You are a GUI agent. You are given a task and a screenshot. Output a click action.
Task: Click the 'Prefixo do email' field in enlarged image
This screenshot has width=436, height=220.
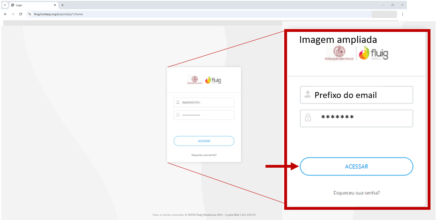click(x=356, y=95)
